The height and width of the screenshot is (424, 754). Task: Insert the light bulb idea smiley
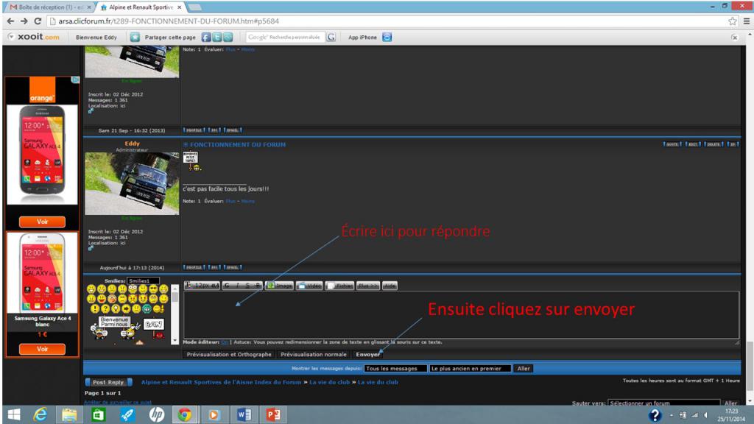(x=116, y=308)
